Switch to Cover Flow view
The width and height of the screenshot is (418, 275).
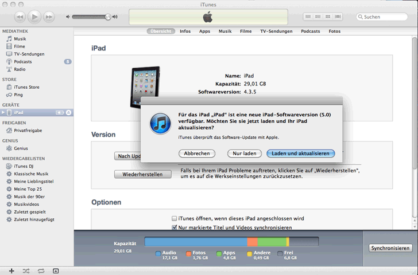338,17
